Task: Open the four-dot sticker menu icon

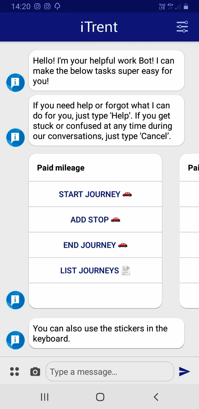Action: (x=14, y=372)
